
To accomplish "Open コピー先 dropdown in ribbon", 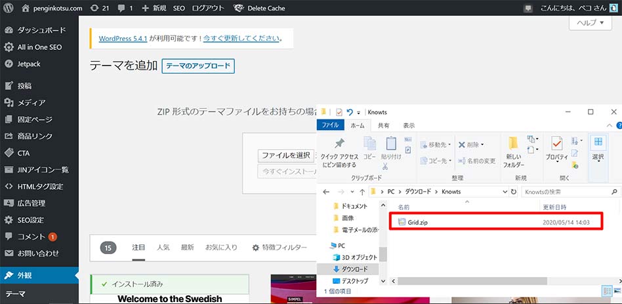I will (435, 161).
